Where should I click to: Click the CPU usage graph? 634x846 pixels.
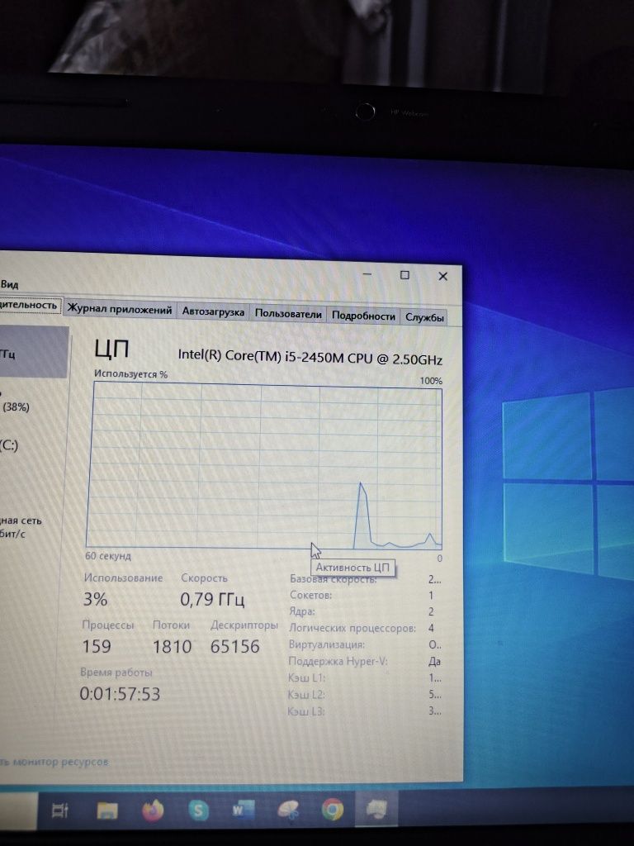264,465
